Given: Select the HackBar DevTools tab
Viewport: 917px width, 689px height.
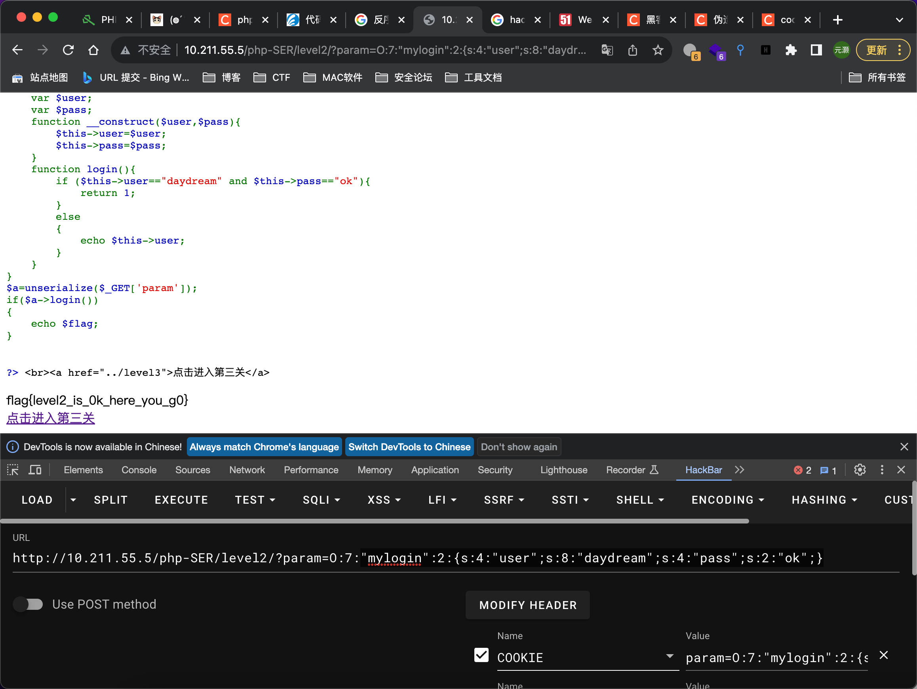Looking at the screenshot, I should 704,470.
